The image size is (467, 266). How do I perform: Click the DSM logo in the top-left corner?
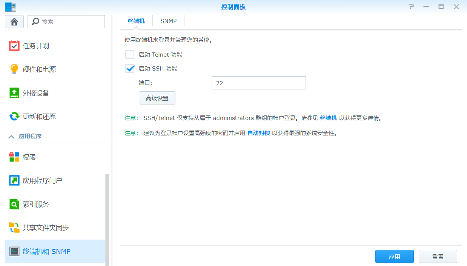click(x=10, y=6)
